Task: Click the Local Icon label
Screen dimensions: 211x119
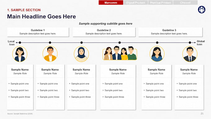Action: [x=11, y=43]
